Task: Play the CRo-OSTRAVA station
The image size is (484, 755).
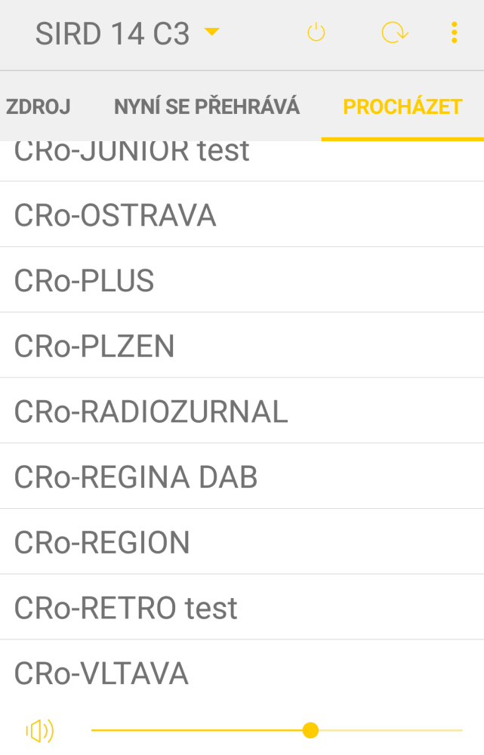Action: 115,215
